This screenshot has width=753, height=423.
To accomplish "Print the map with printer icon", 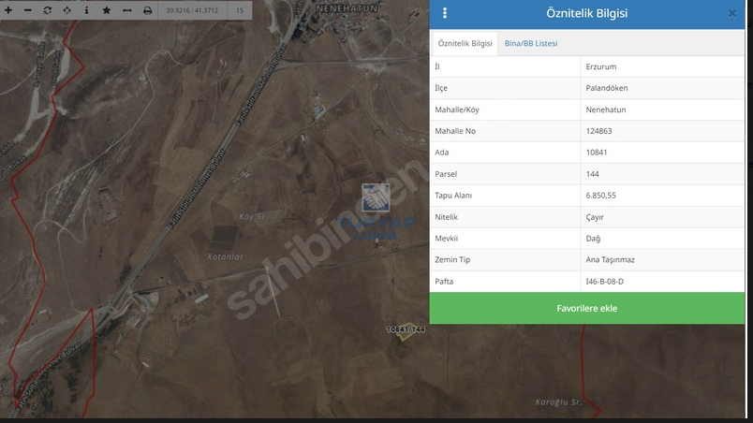I will (x=147, y=10).
